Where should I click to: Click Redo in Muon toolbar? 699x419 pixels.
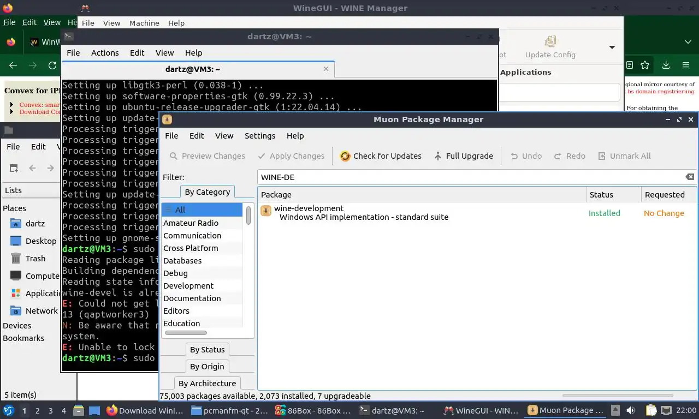(x=570, y=156)
